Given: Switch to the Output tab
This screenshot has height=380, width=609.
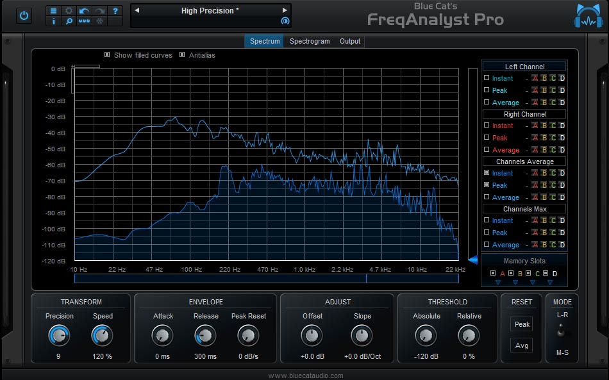Looking at the screenshot, I should point(349,40).
